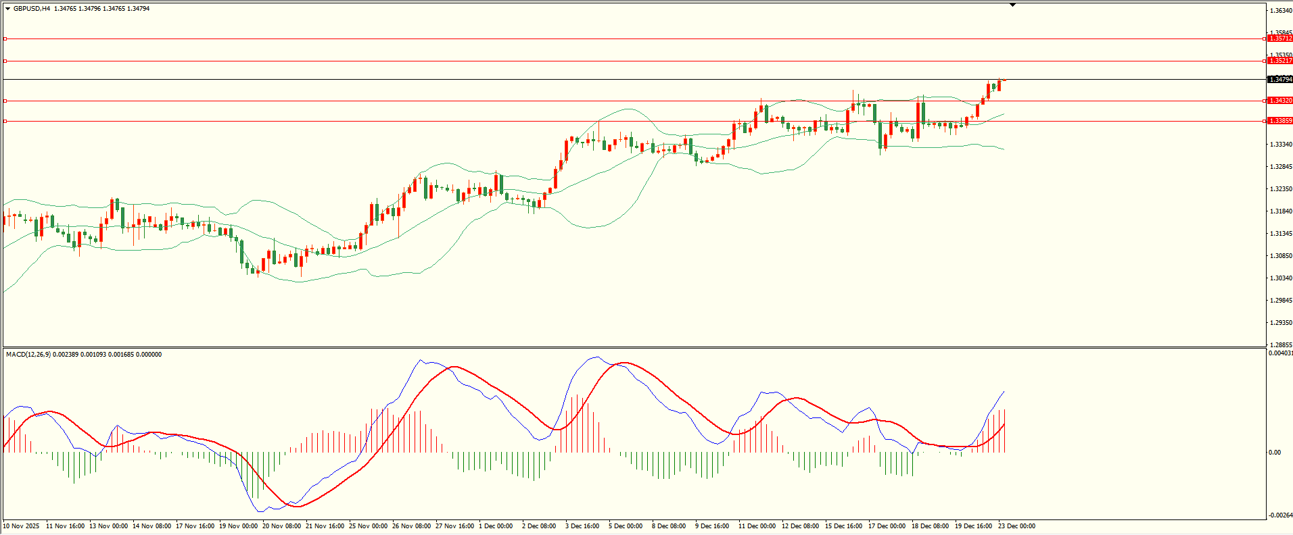Click the red 1.34320 price label
Viewport: 1293px width, 535px height.
click(1279, 101)
